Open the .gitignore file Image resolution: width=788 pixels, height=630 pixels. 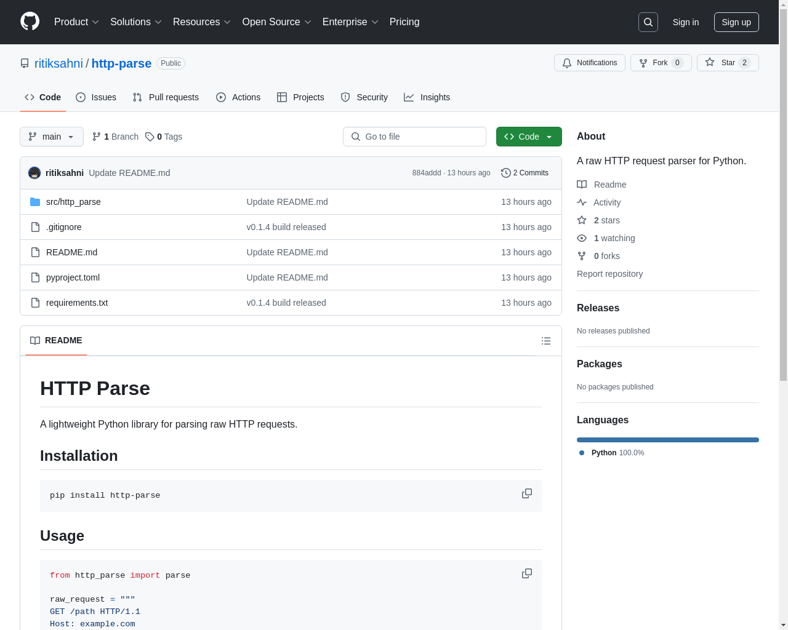(x=63, y=227)
